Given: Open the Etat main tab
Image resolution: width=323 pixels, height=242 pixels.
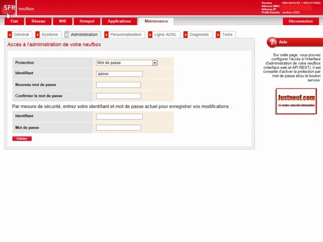Looking at the screenshot, I should tap(14, 21).
